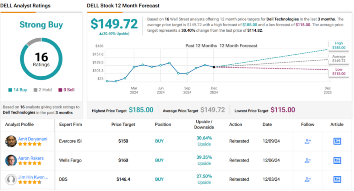Open Amit Daryanani profile photo
The width and height of the screenshot is (354, 191).
(x=11, y=141)
